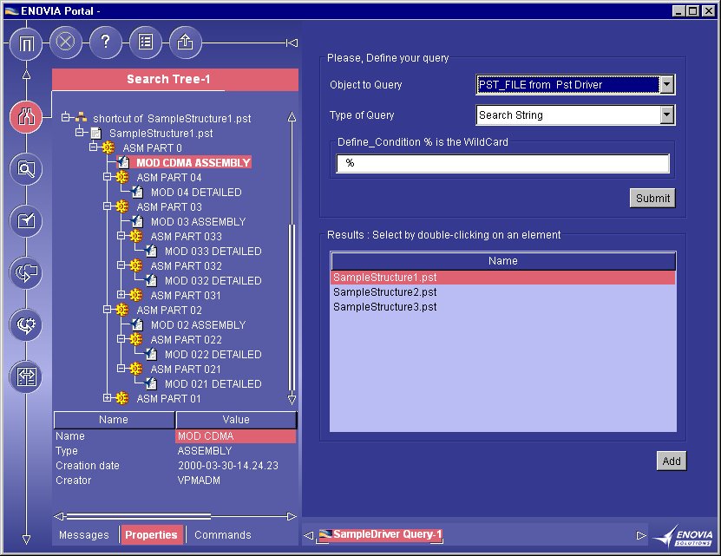721x556 pixels.
Task: Collapse the ASM PART 0 node
Action: click(x=94, y=147)
